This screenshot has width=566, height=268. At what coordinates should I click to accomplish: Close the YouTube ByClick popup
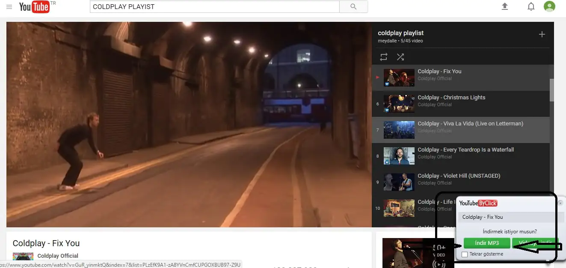pos(560,203)
